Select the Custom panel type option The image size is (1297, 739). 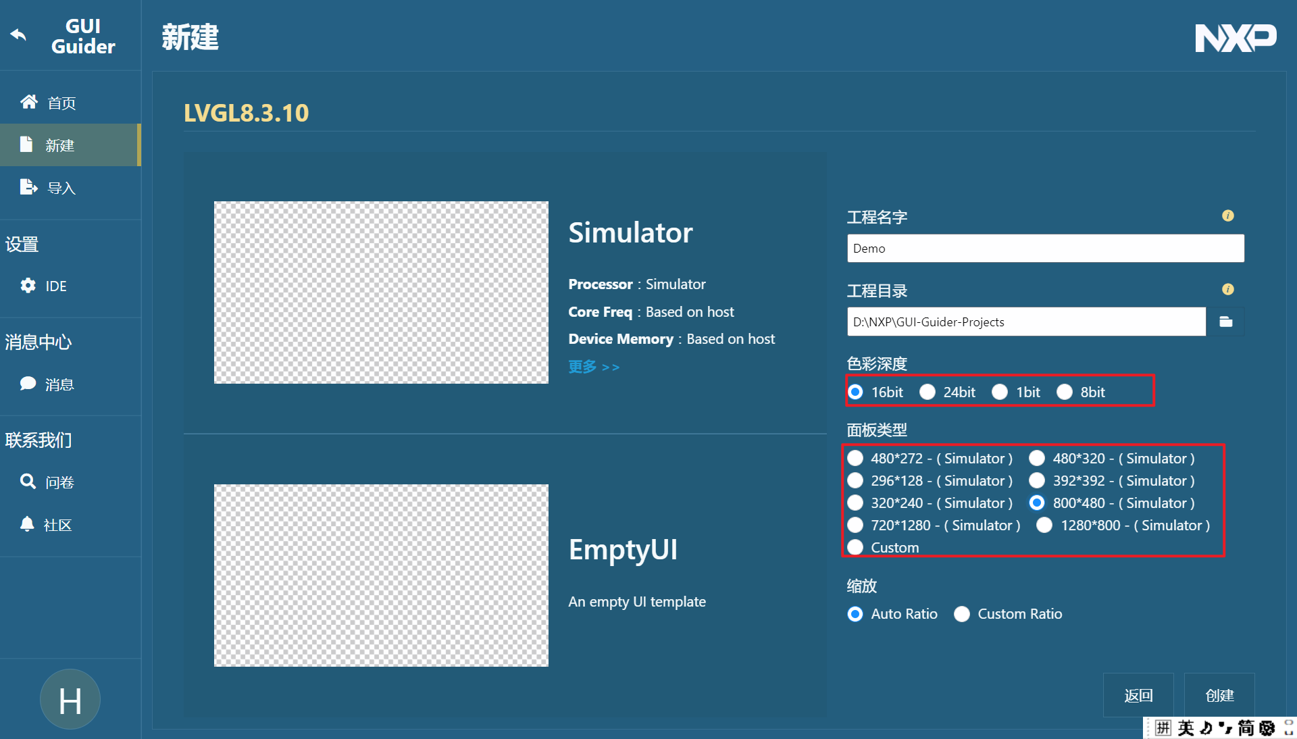[856, 547]
